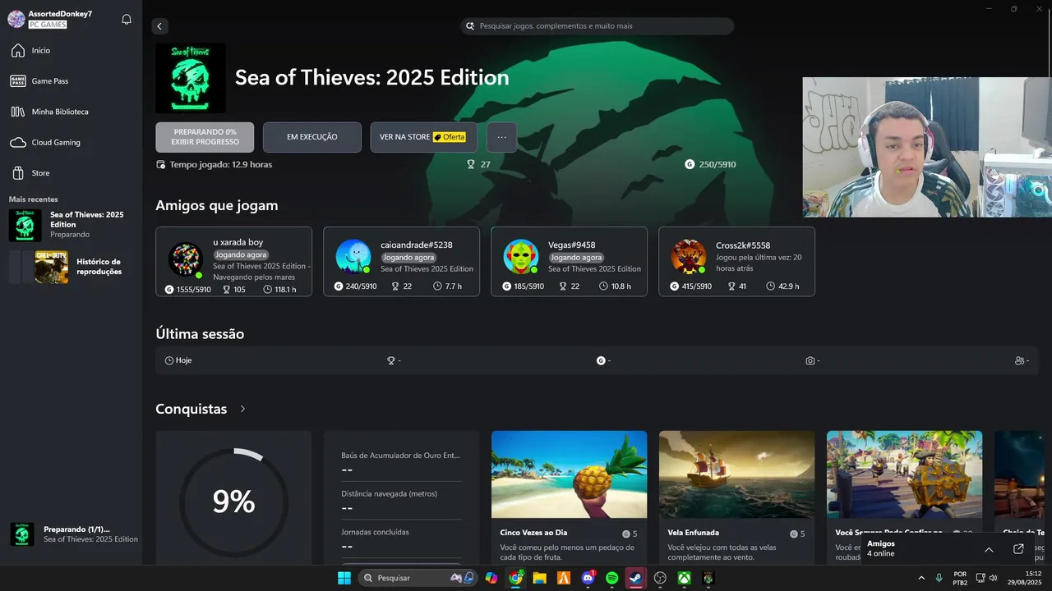The height and width of the screenshot is (591, 1052).
Task: Pop out Amigos panel in new window
Action: (x=1018, y=549)
